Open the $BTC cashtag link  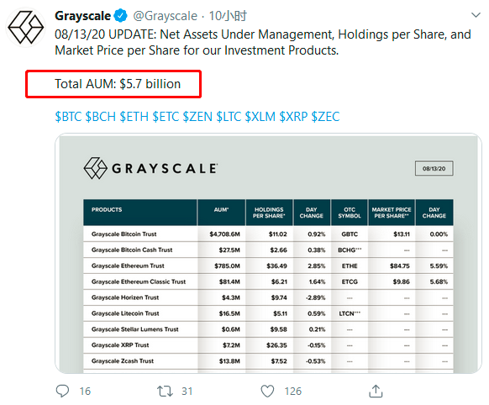pos(68,117)
